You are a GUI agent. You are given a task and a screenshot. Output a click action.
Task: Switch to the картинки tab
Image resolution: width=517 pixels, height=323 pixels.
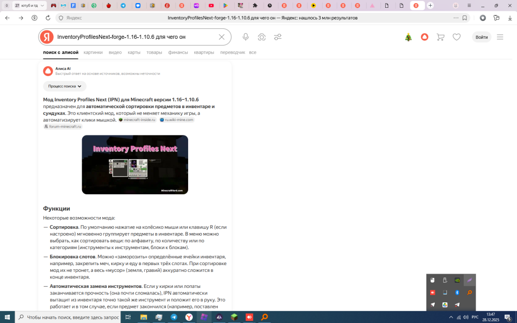coord(93,52)
